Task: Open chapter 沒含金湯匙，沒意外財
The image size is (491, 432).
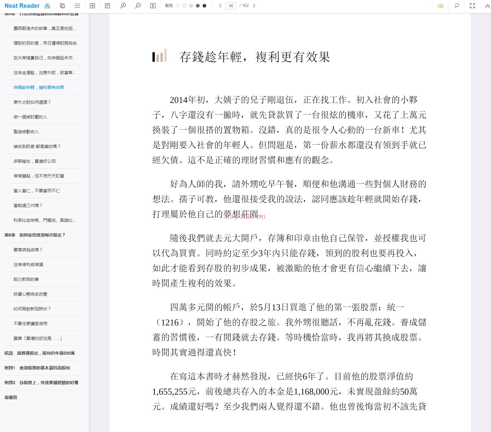Action: (x=45, y=73)
